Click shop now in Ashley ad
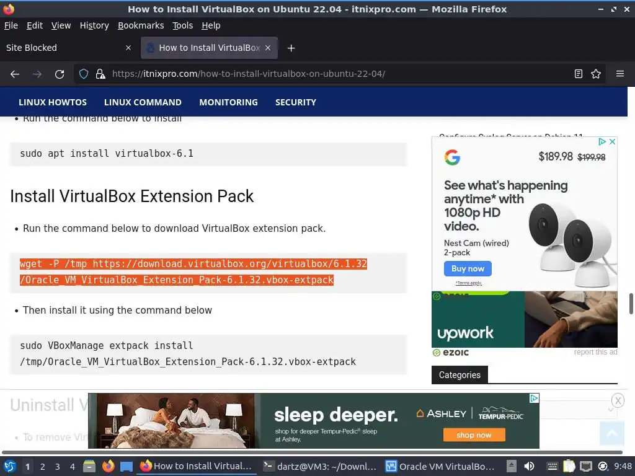 click(x=474, y=435)
